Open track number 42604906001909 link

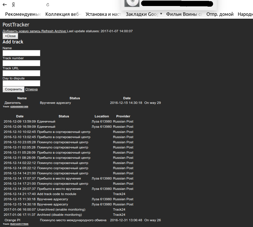pyautogui.click(x=19, y=107)
